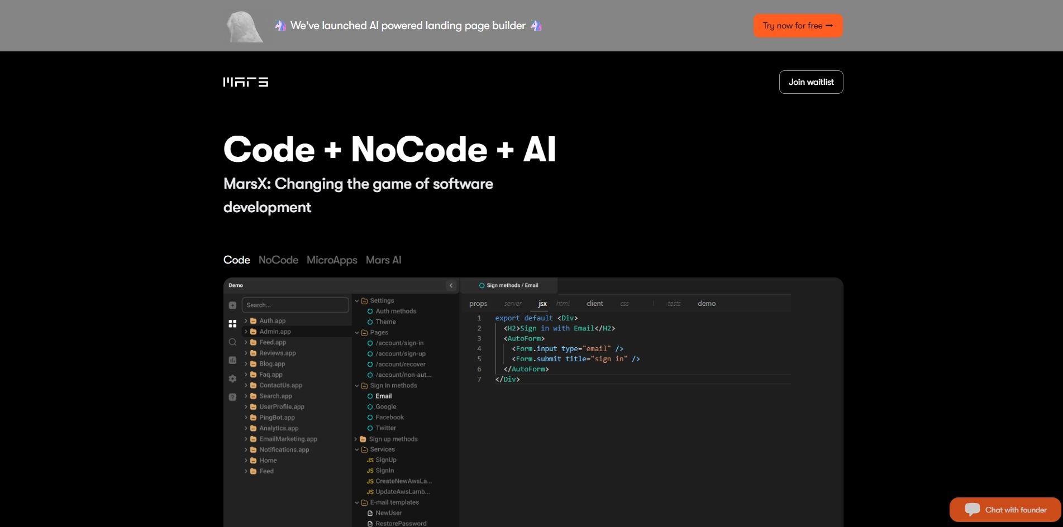Click the JS icon beside SignUp

370,460
